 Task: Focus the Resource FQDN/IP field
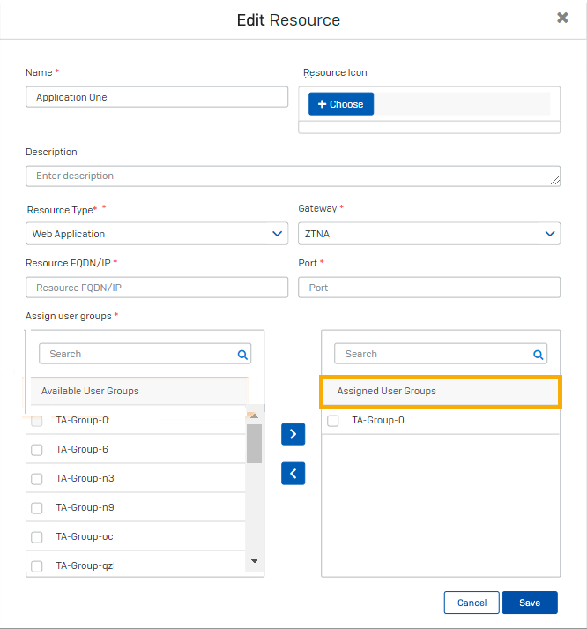(157, 288)
